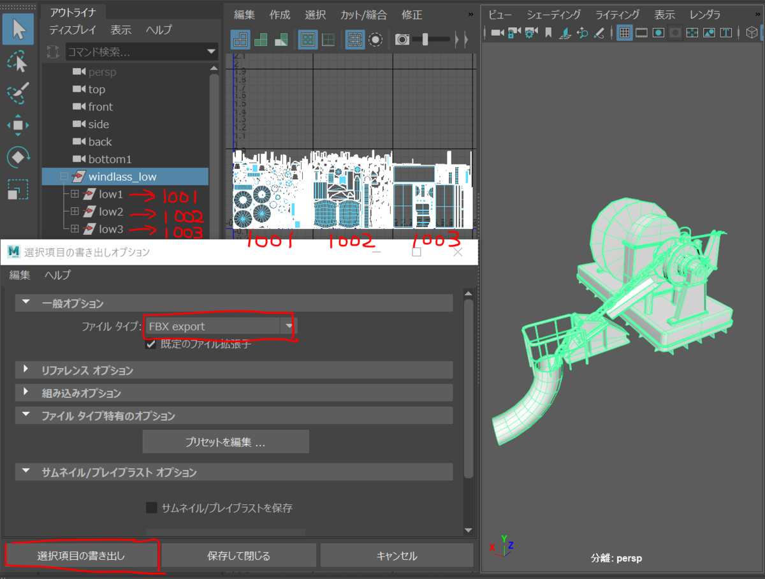
Task: Show more UV editor menus chevron
Action: tap(470, 14)
